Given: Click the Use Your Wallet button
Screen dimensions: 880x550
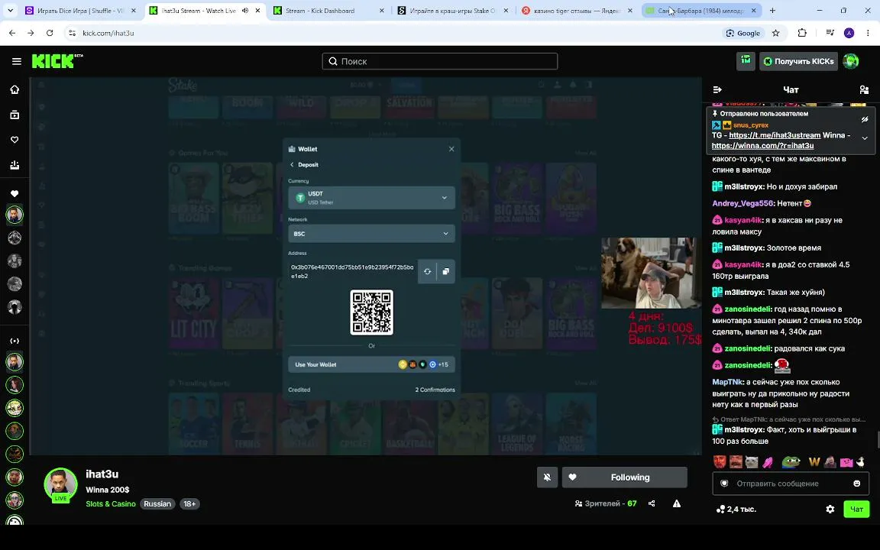Looking at the screenshot, I should click(x=371, y=364).
